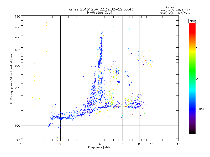The height and width of the screenshot is (157, 210).
Task: Click the 'Stationary phase Virtual Height [km]' axis label
Action: 12,78
